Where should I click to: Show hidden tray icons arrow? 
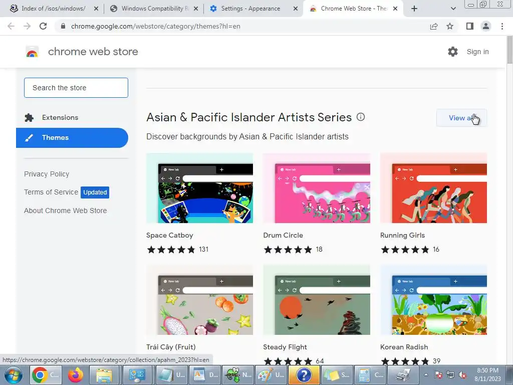pos(426,375)
